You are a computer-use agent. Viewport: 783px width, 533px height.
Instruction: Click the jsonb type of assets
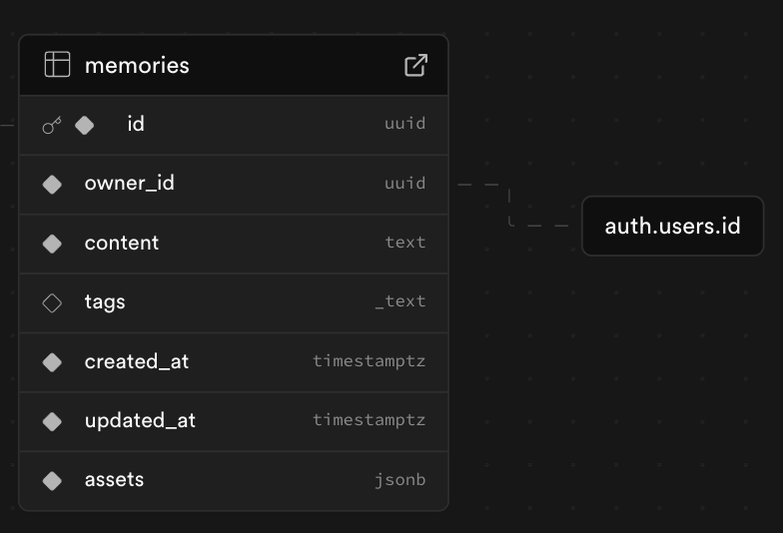399,480
